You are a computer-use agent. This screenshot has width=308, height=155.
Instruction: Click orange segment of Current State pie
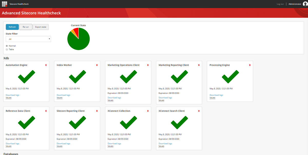(73, 32)
